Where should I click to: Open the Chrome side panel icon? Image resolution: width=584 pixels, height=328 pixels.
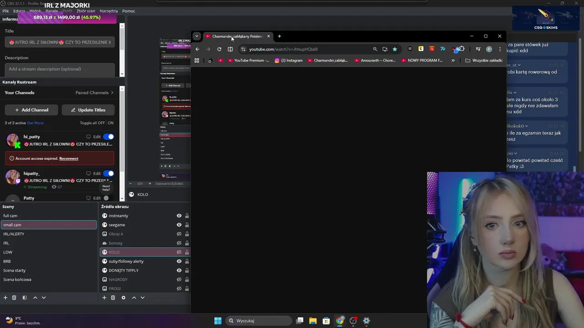pyautogui.click(x=230, y=49)
